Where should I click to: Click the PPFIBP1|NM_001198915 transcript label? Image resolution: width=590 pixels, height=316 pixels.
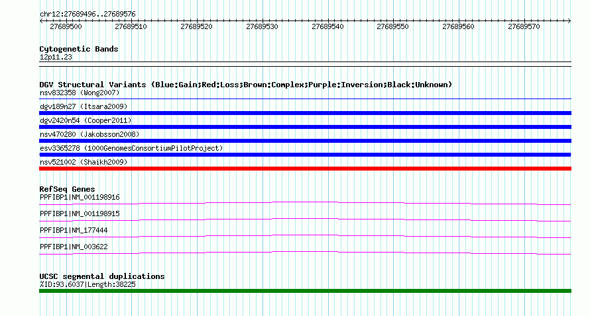click(80, 214)
